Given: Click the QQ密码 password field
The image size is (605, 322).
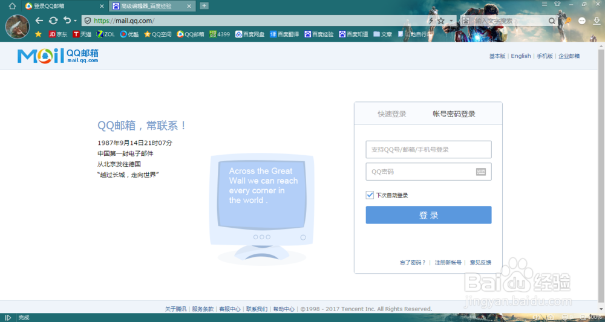Looking at the screenshot, I should pyautogui.click(x=429, y=172).
